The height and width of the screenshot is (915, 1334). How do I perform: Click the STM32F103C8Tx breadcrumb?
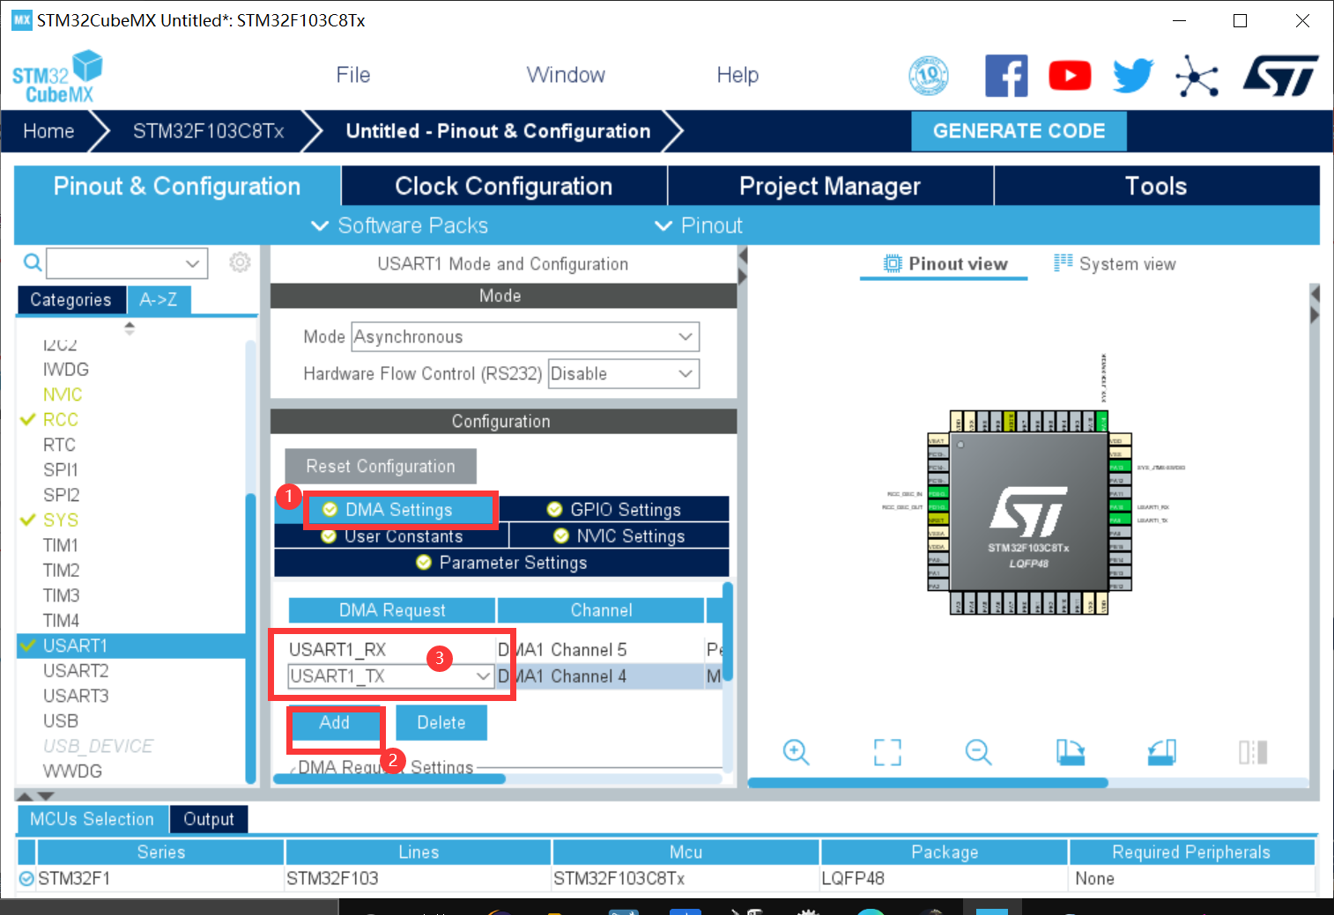[208, 131]
